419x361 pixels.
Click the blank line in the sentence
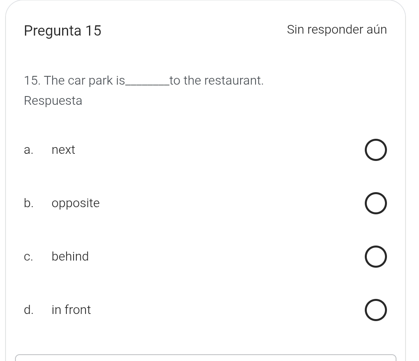coord(147,82)
